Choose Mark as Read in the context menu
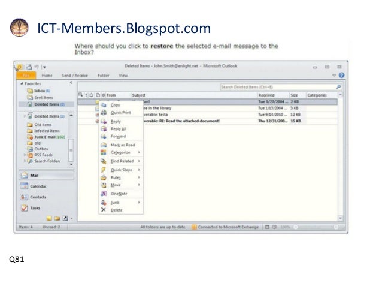Image resolution: width=382 pixels, height=292 pixels. click(x=121, y=145)
